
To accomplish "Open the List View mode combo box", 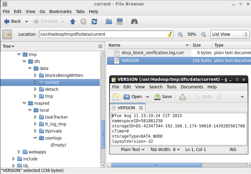I will [230, 34].
